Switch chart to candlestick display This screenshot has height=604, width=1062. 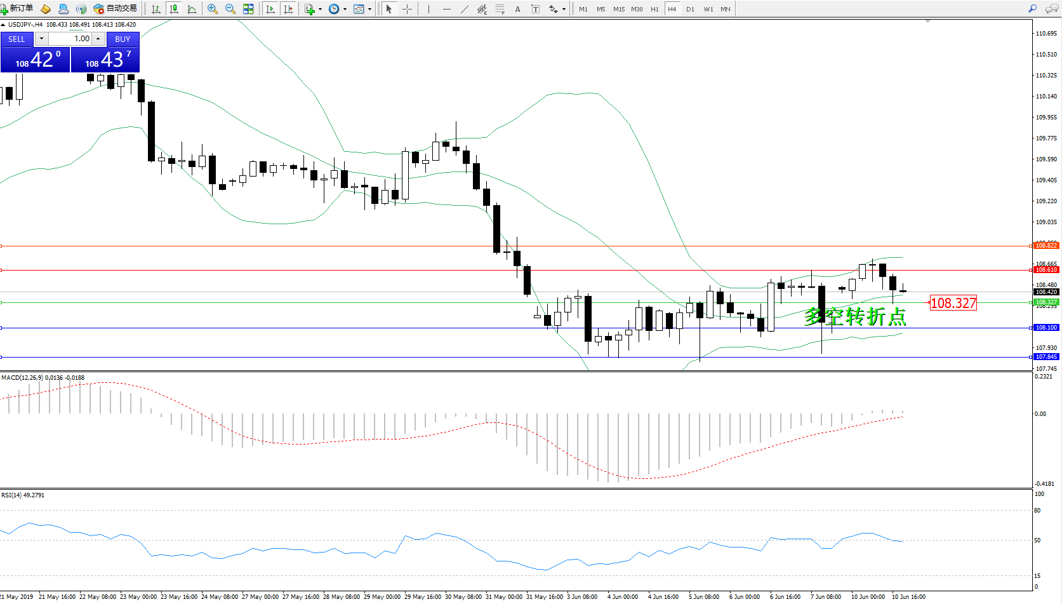173,9
